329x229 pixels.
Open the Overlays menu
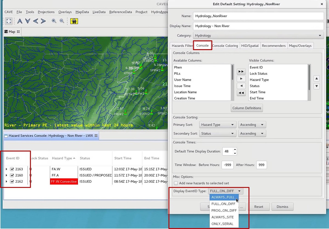coord(65,12)
